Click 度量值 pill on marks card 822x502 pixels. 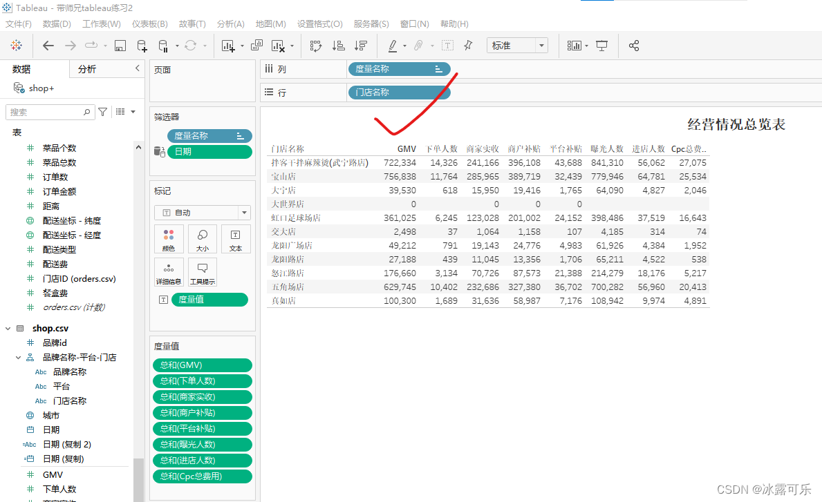[x=209, y=300]
